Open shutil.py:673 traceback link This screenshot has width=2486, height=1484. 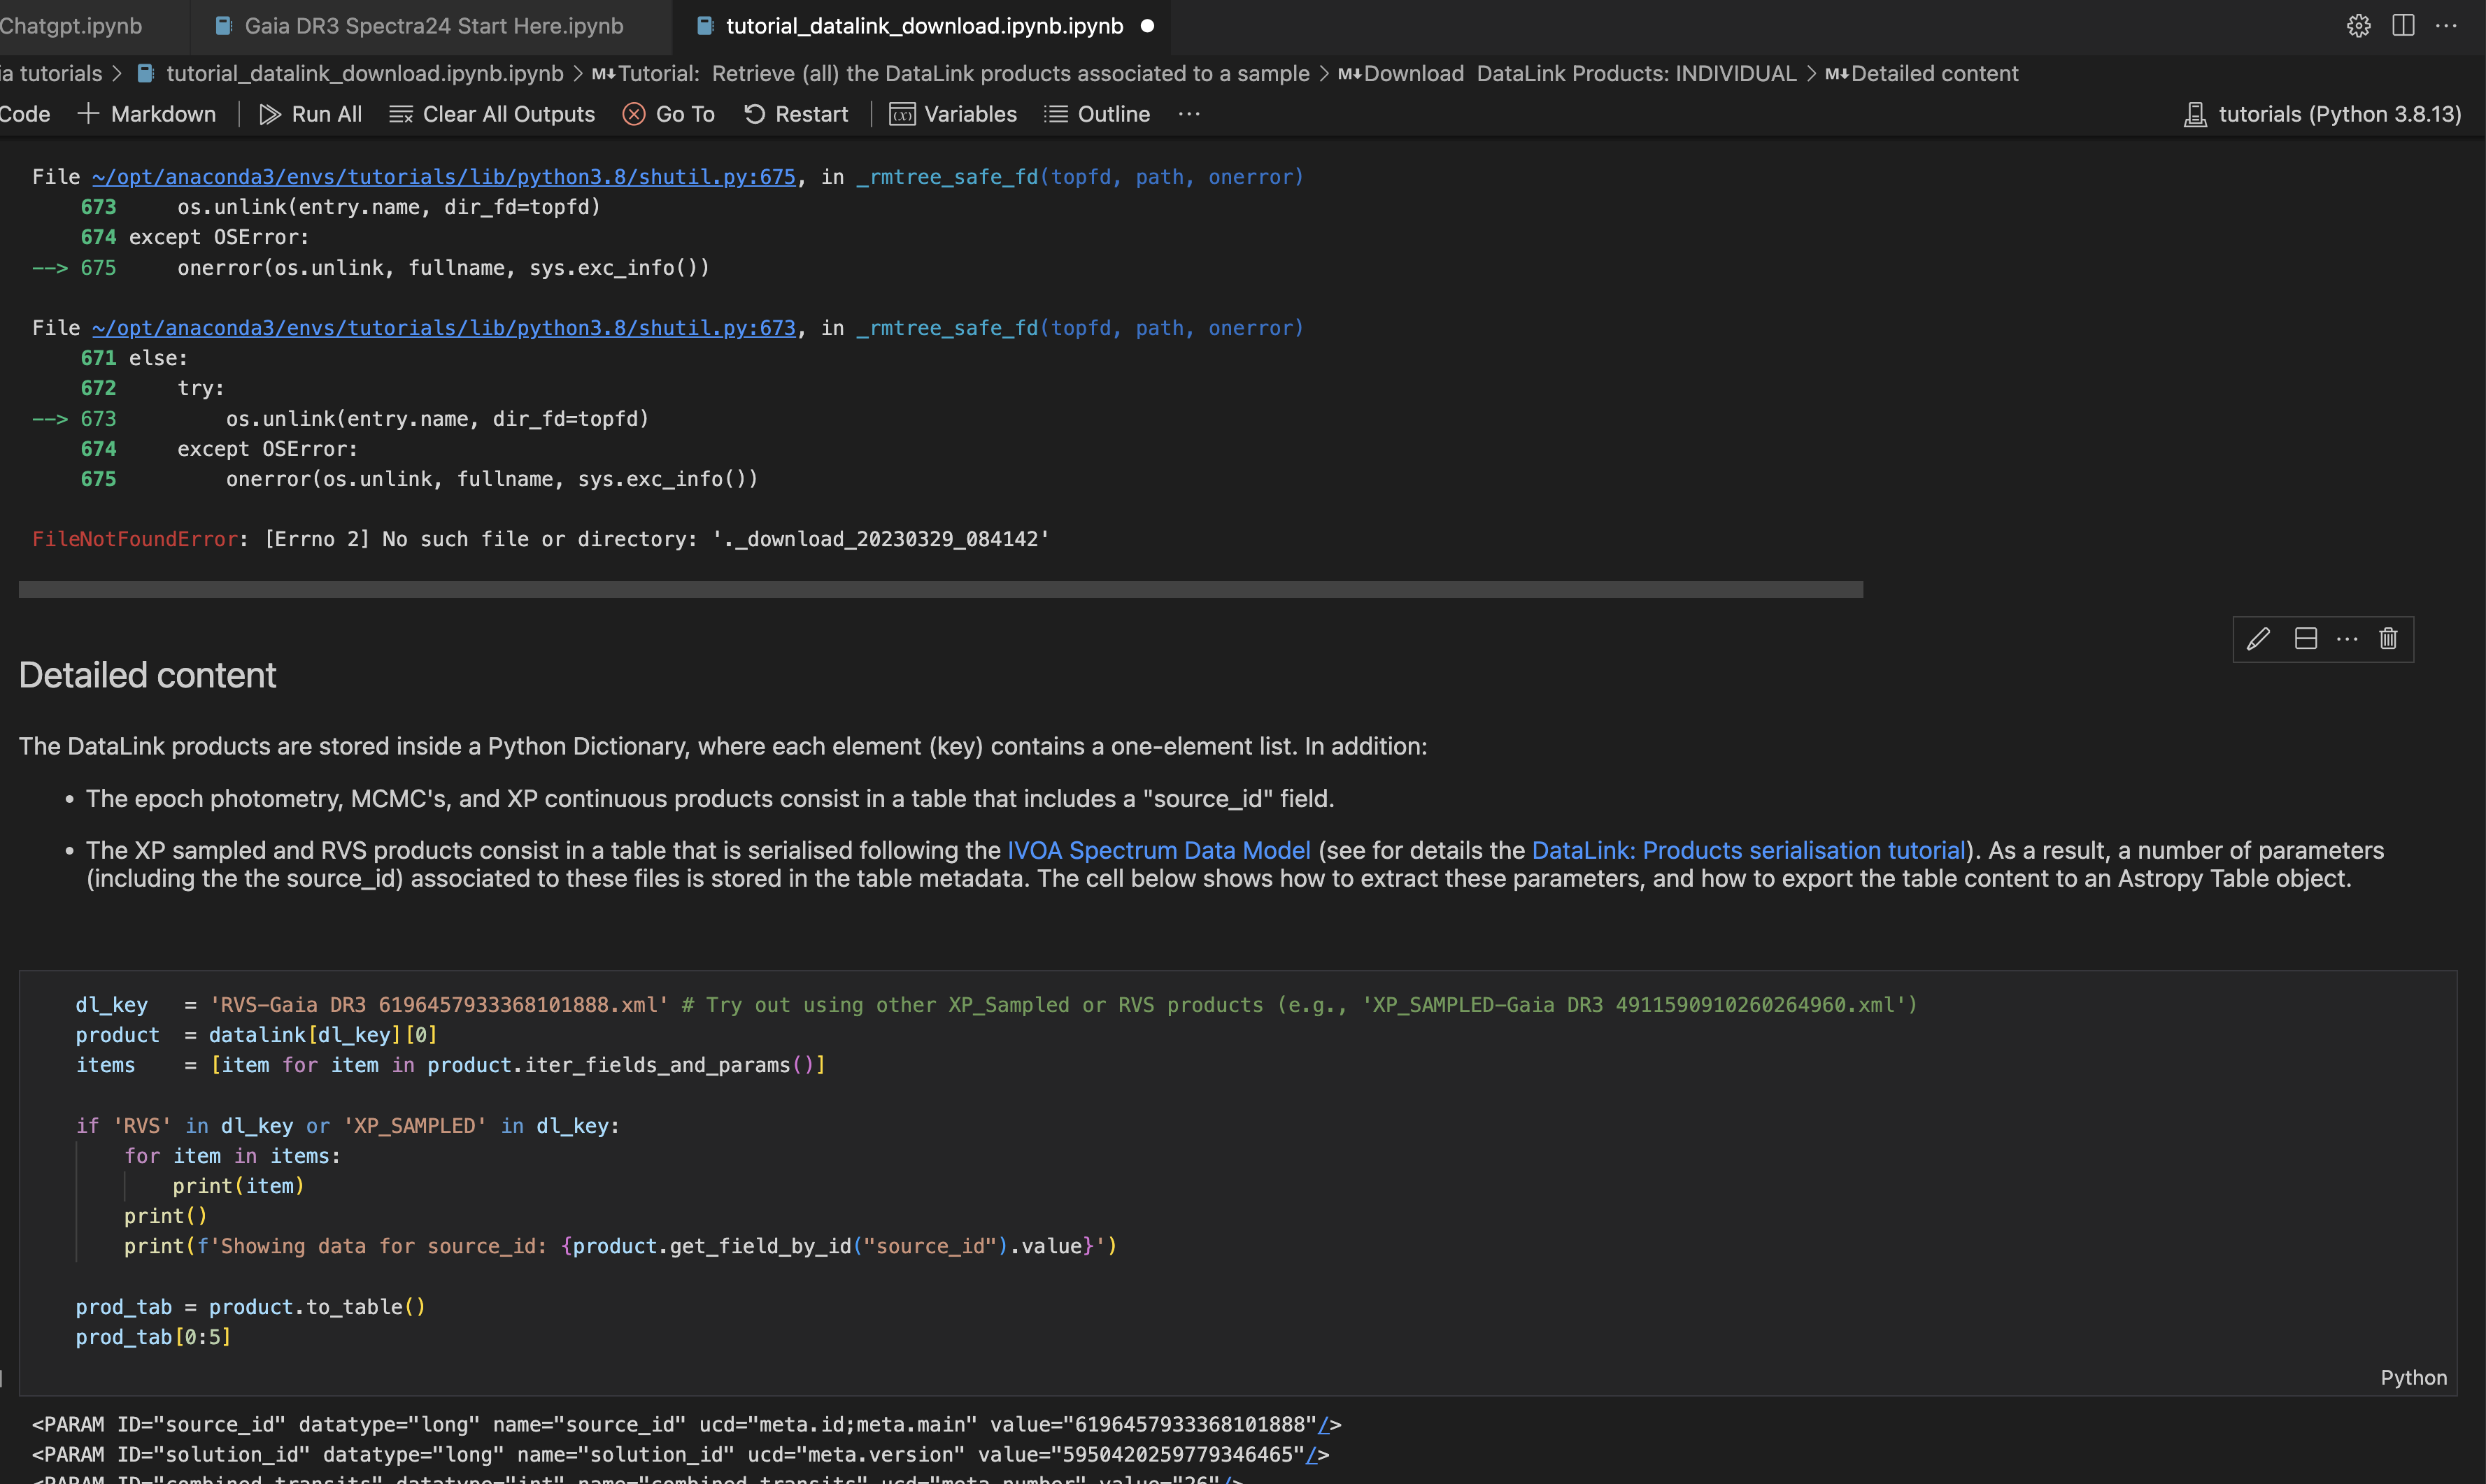[x=444, y=328]
